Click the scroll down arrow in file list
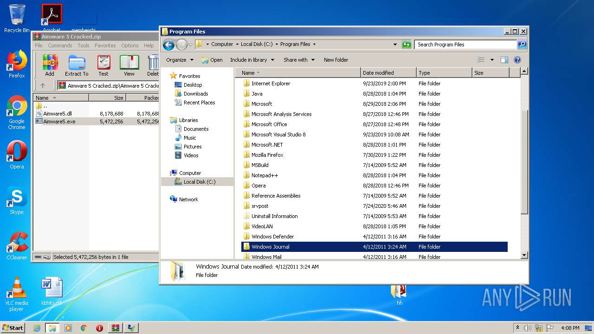Image resolution: width=594 pixels, height=334 pixels. (x=524, y=255)
